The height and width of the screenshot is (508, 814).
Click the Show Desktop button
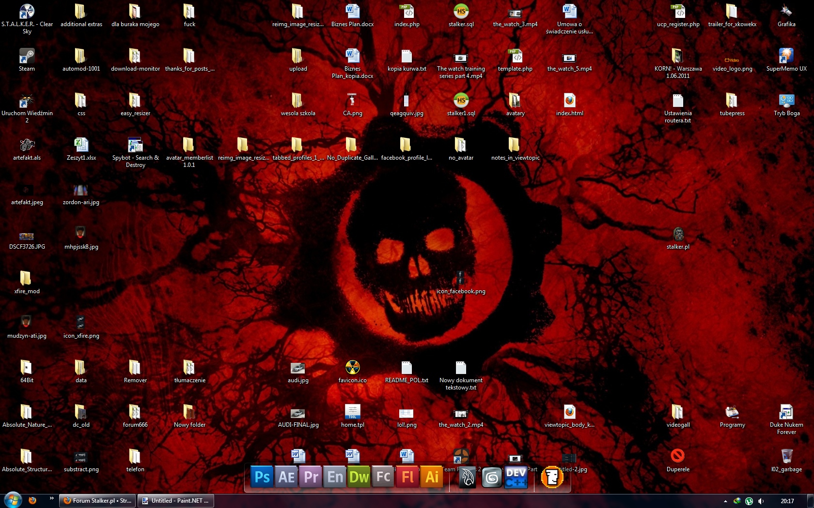coord(810,501)
